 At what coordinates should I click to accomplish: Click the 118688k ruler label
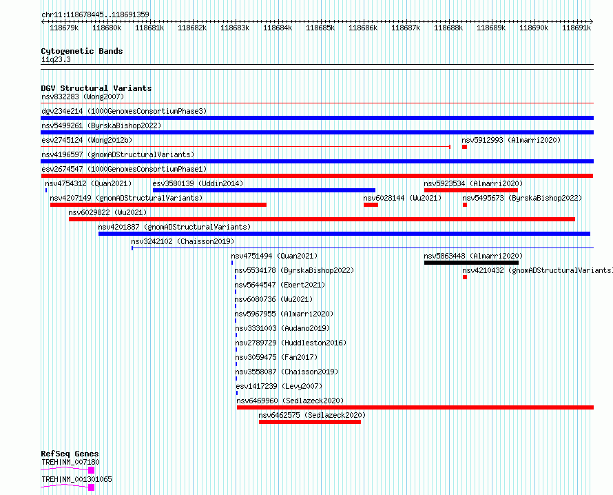pos(448,28)
